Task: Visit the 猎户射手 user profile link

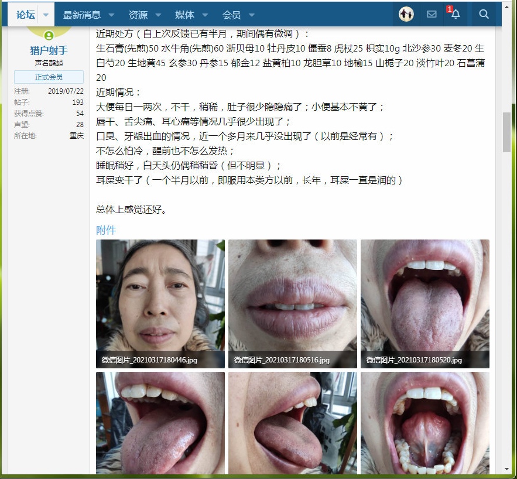Action: tap(49, 51)
